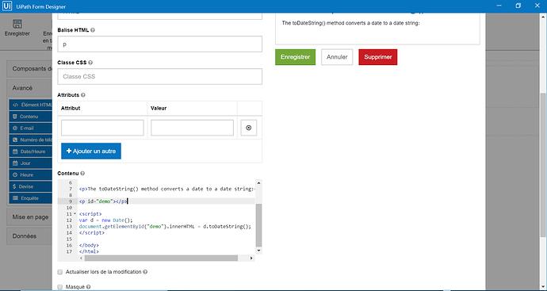
Task: Click the code editor vertical scrollbar thumb
Action: (258, 225)
